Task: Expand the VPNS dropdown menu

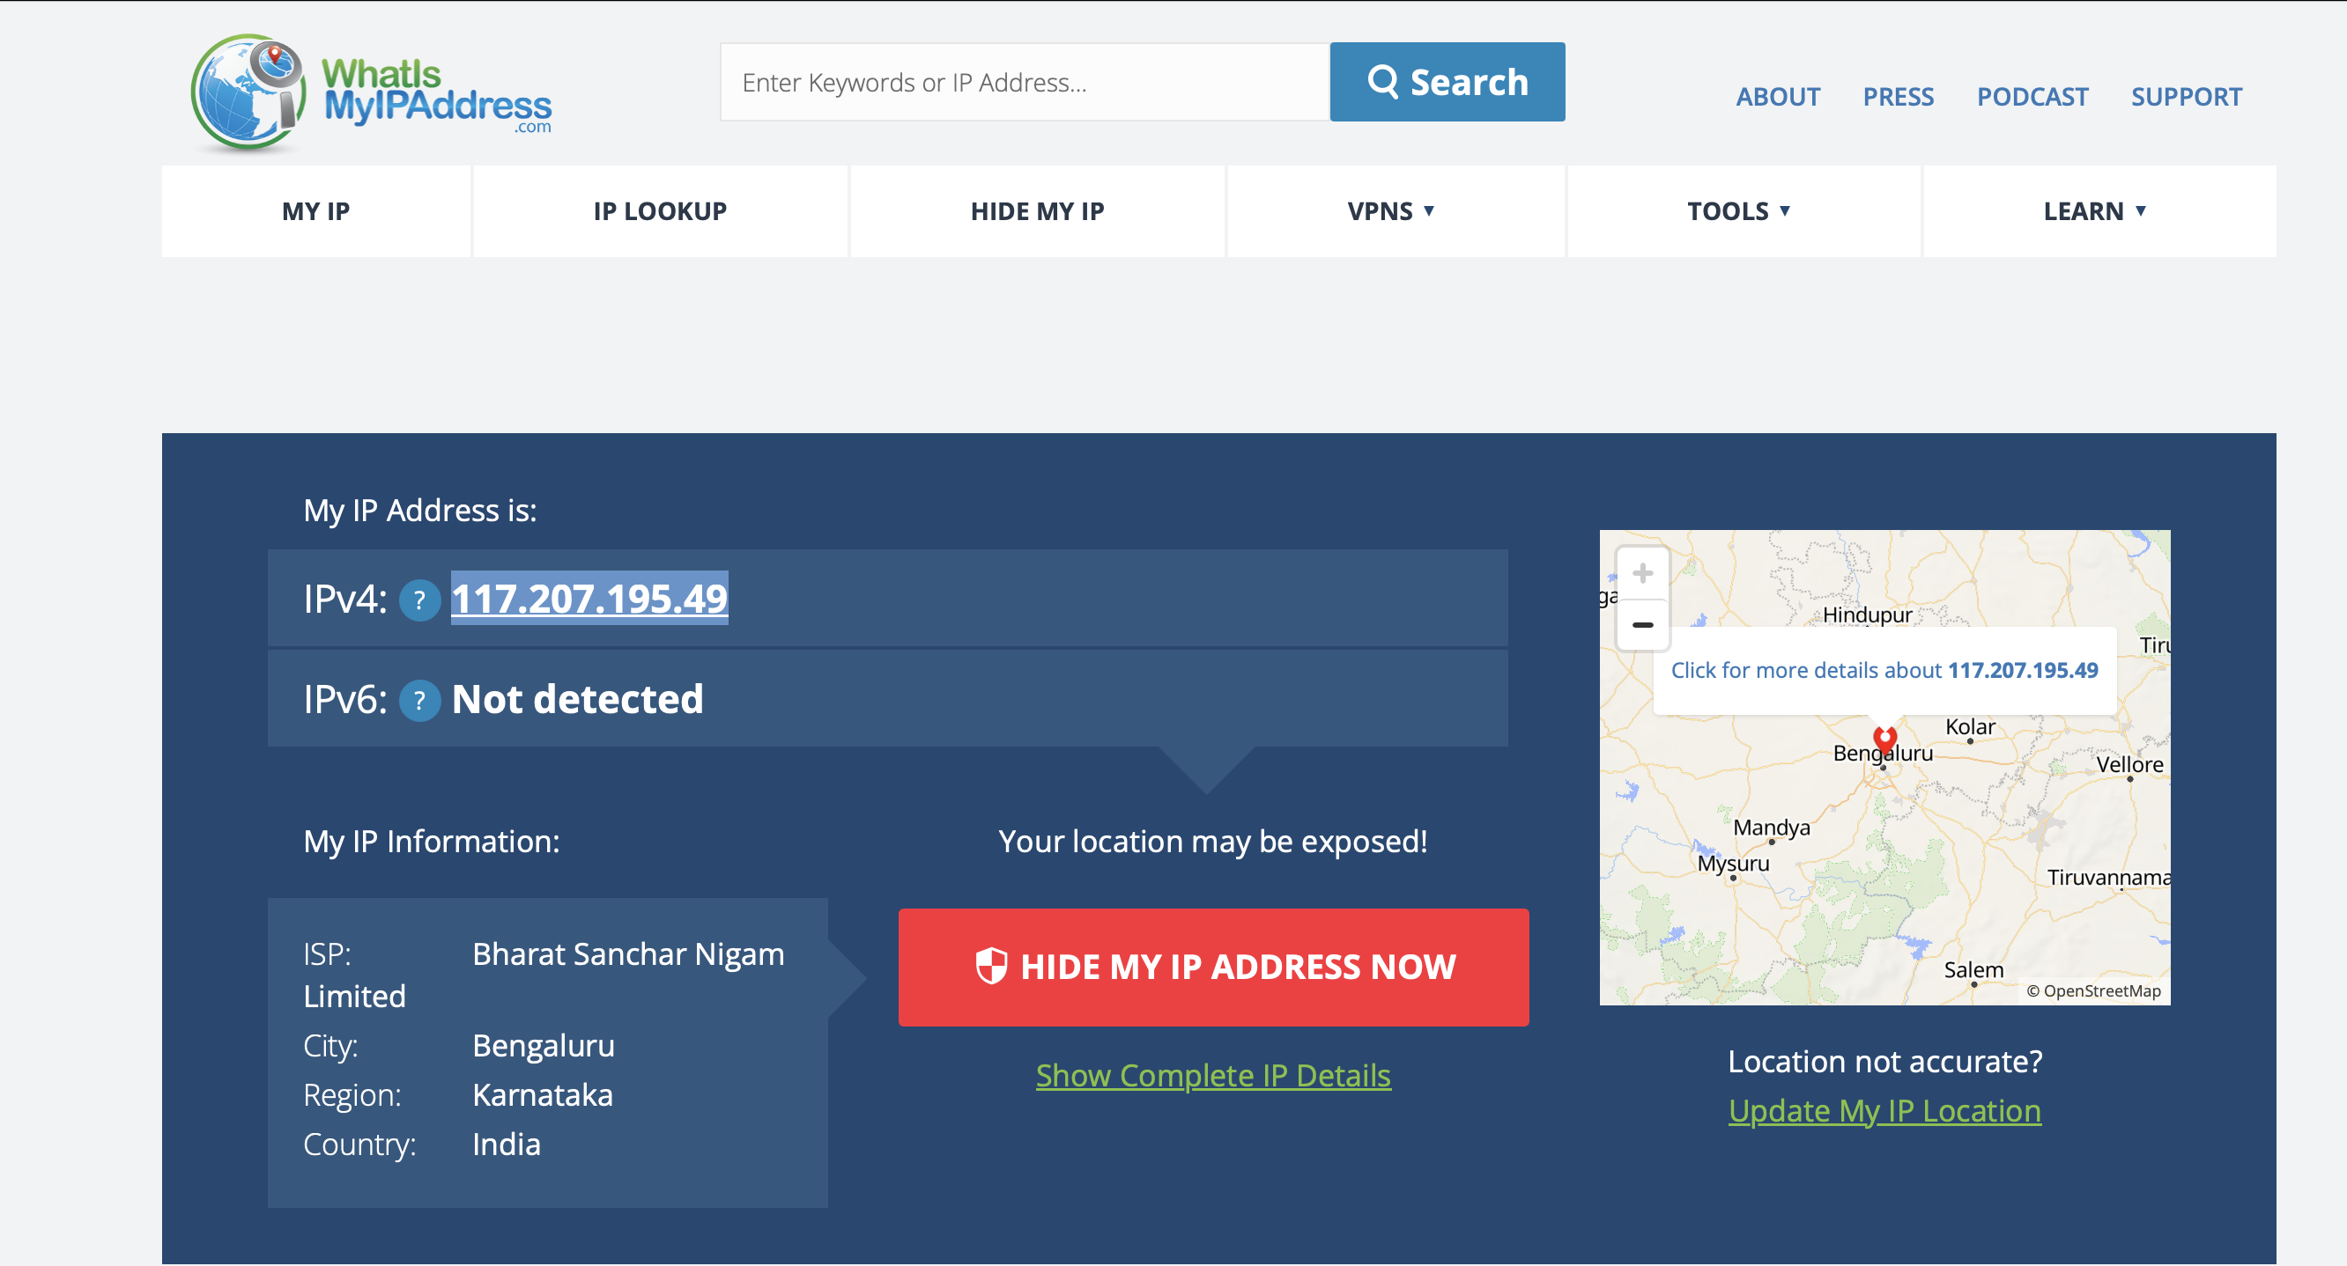Action: pyautogui.click(x=1394, y=211)
